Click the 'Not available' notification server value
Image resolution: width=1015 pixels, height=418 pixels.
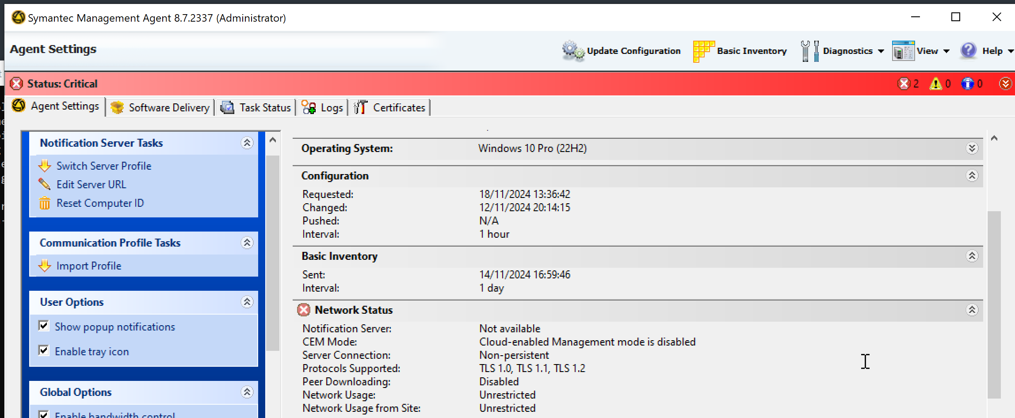click(510, 328)
